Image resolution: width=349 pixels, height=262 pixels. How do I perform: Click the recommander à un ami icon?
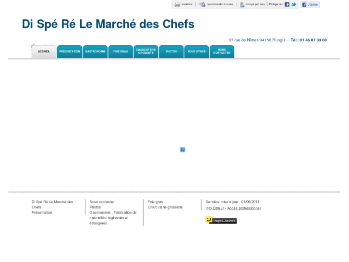click(202, 4)
